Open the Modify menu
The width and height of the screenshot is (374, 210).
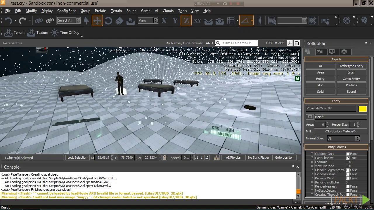31,11
